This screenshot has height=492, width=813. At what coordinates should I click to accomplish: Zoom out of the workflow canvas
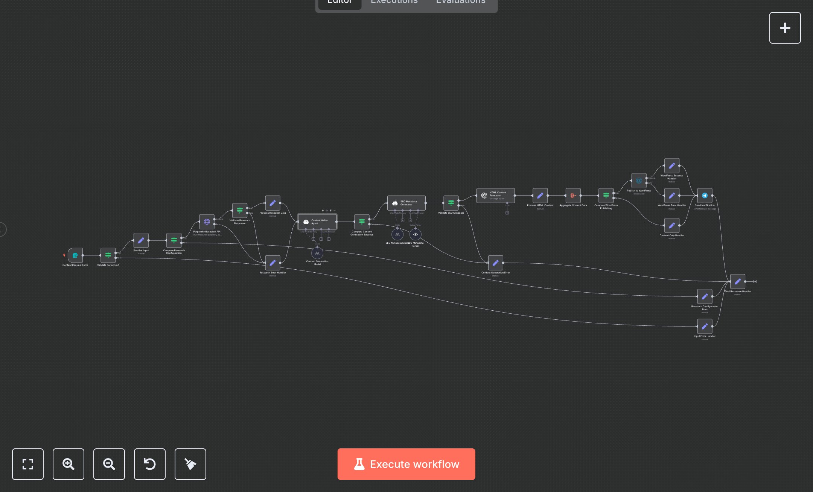(109, 464)
